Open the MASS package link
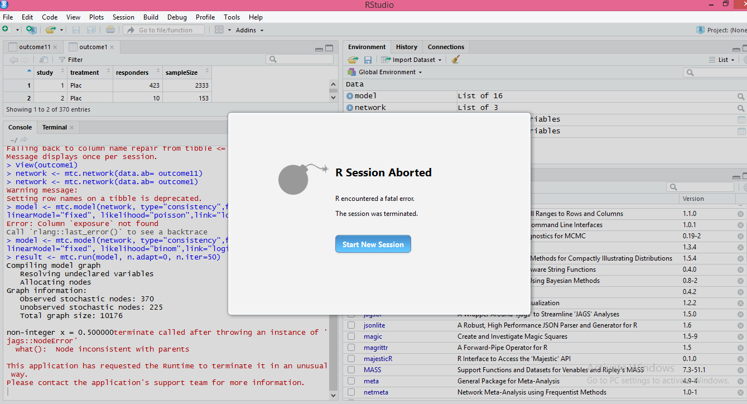This screenshot has height=404, width=747. [372, 370]
